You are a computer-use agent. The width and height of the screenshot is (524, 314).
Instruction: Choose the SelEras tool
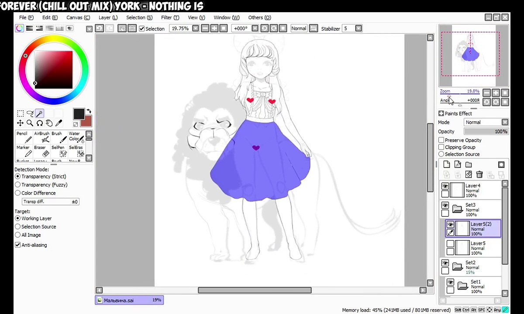click(76, 151)
